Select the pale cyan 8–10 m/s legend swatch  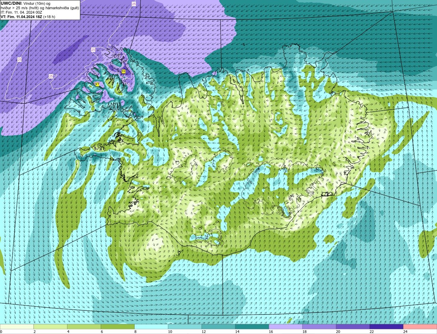point(151,326)
